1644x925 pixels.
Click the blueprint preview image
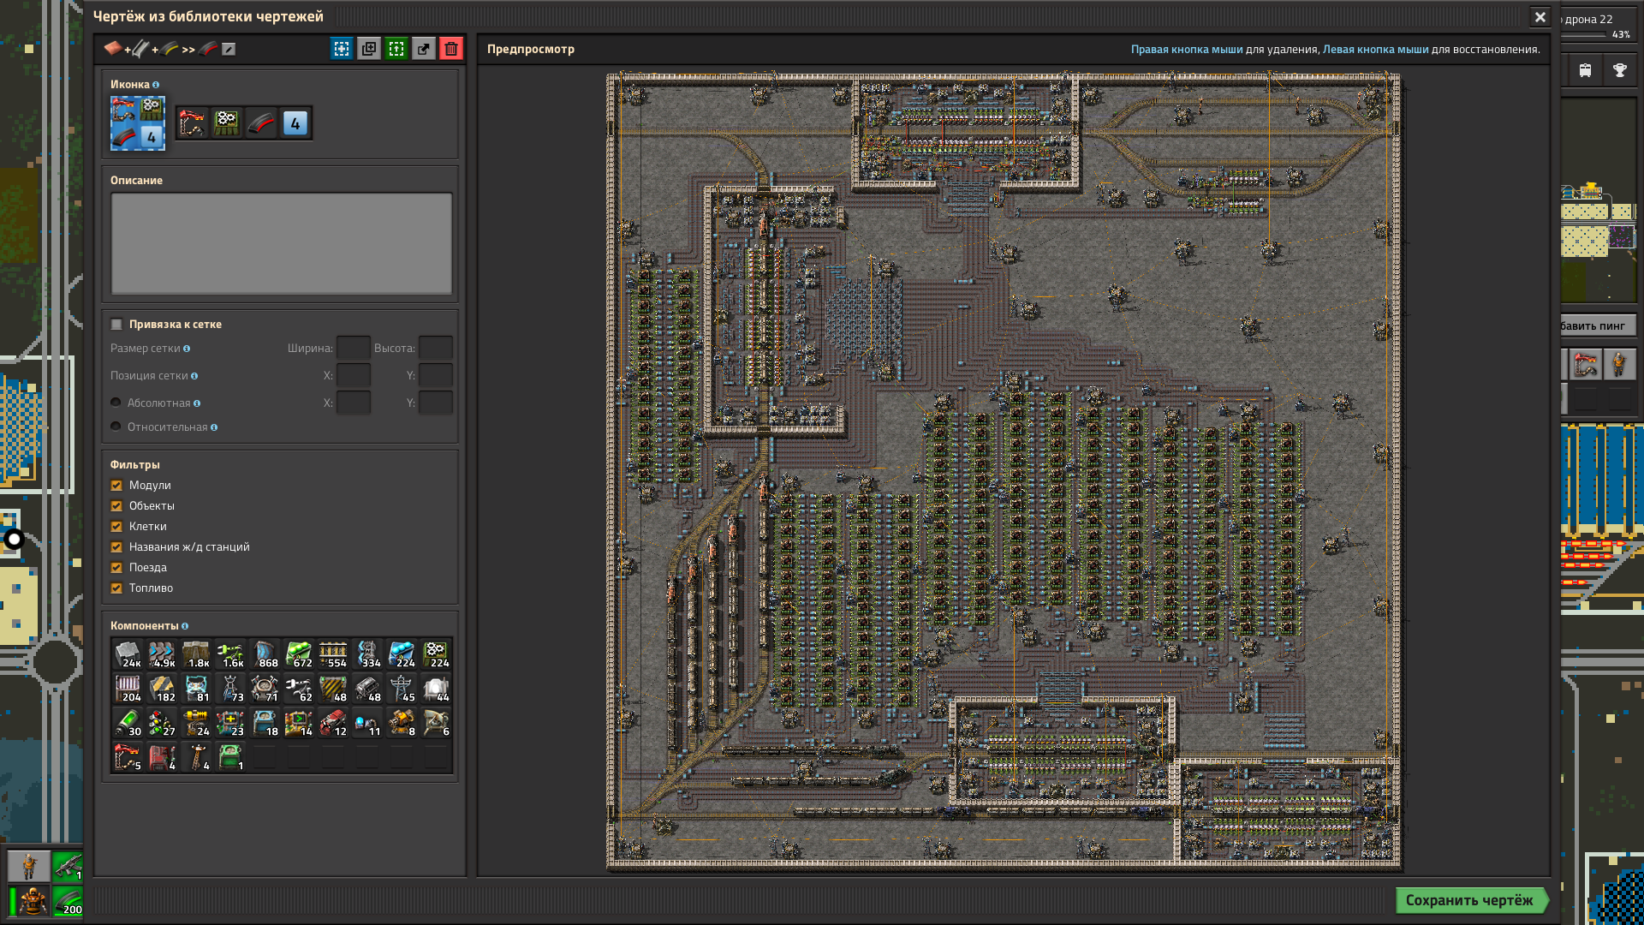(1004, 471)
